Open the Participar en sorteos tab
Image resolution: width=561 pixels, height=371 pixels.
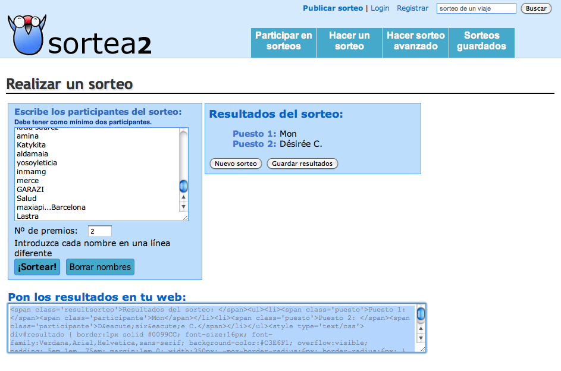284,41
